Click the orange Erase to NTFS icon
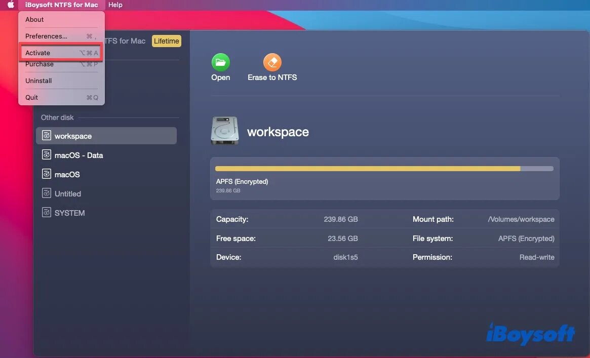This screenshot has width=590, height=358. [272, 62]
